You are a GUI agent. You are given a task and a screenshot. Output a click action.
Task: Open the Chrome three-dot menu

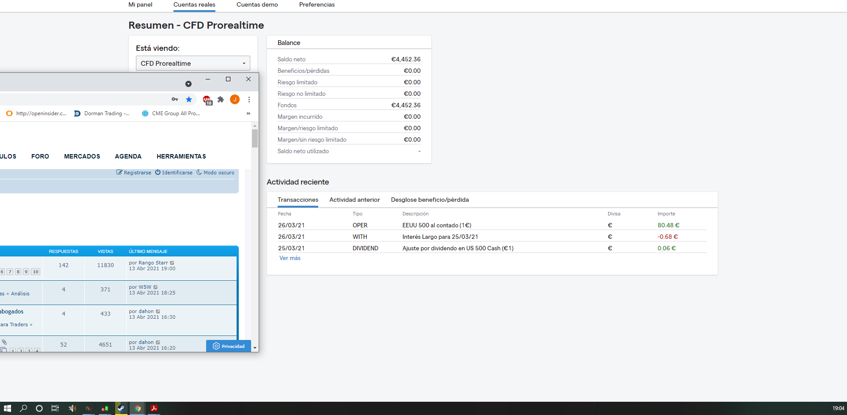[249, 99]
